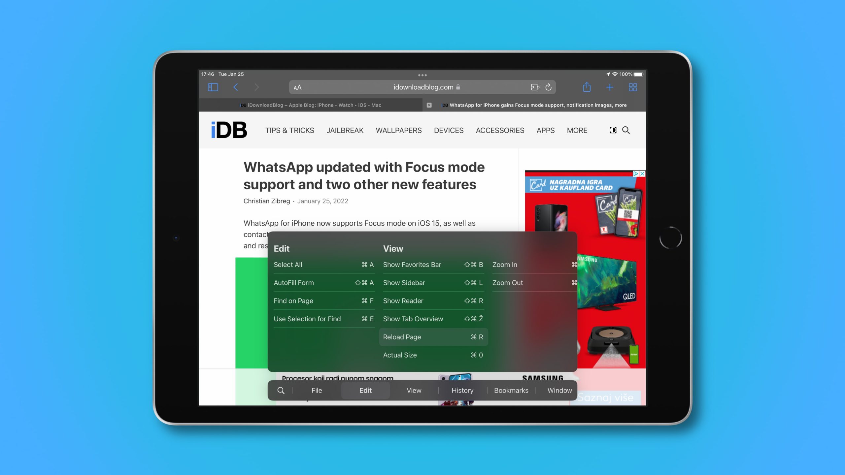
Task: Click the Share icon in toolbar
Action: (x=587, y=87)
